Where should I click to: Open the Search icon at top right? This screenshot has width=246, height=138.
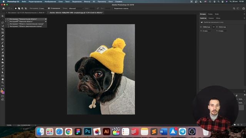234,8
